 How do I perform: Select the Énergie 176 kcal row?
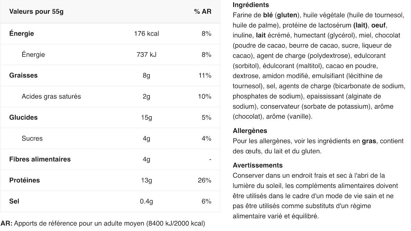pos(110,34)
